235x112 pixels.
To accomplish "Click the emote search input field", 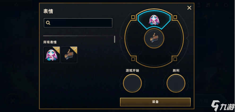I will point(78,23).
